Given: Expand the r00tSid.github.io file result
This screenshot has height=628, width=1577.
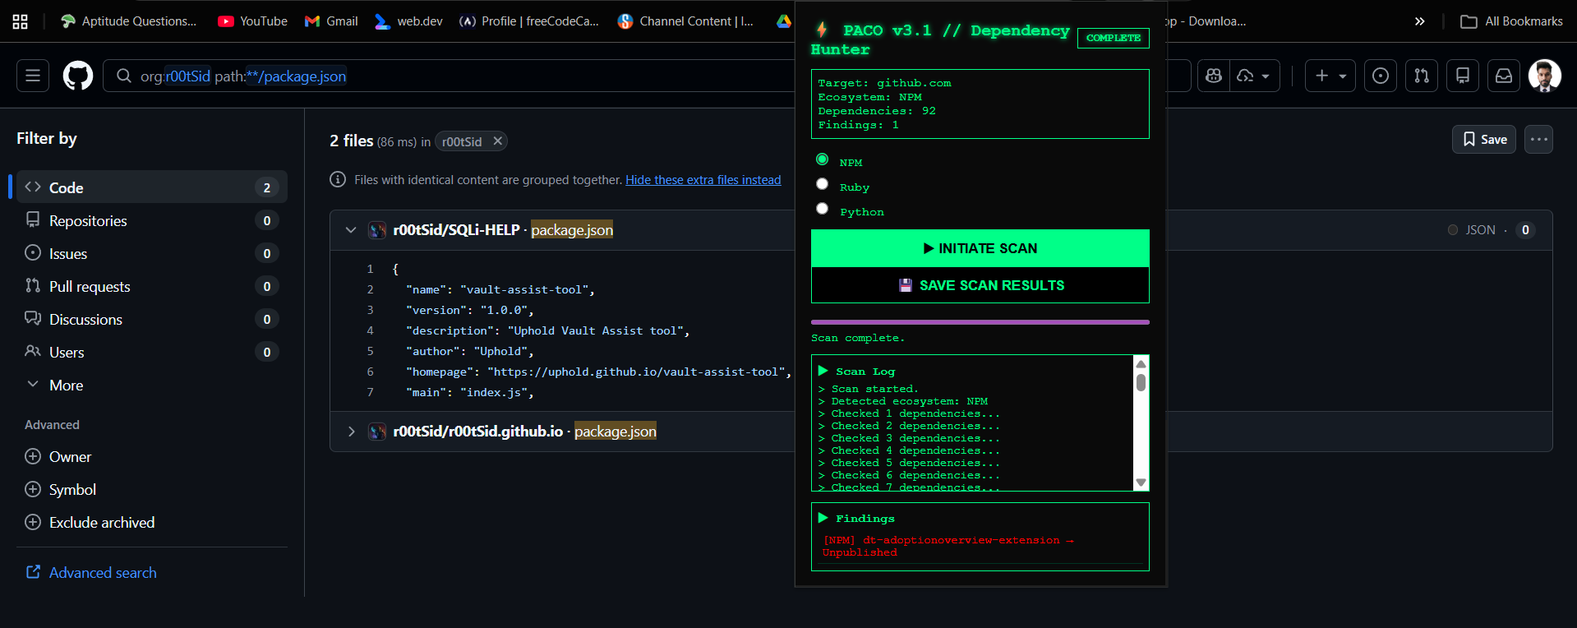Looking at the screenshot, I should (351, 432).
